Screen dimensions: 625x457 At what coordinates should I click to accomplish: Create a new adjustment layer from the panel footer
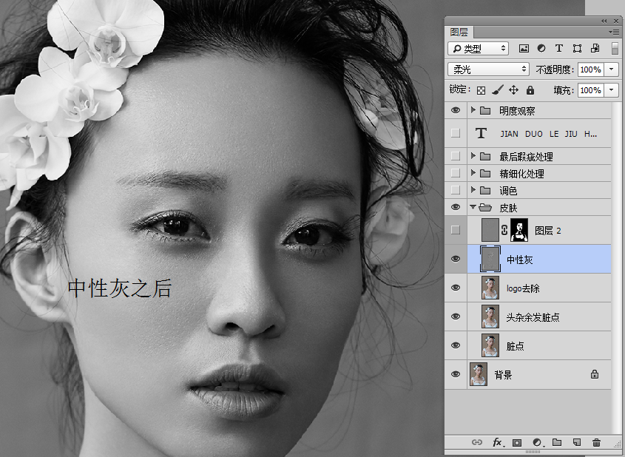tap(537, 442)
